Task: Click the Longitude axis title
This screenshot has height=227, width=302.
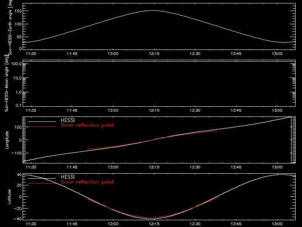Action: [7, 140]
